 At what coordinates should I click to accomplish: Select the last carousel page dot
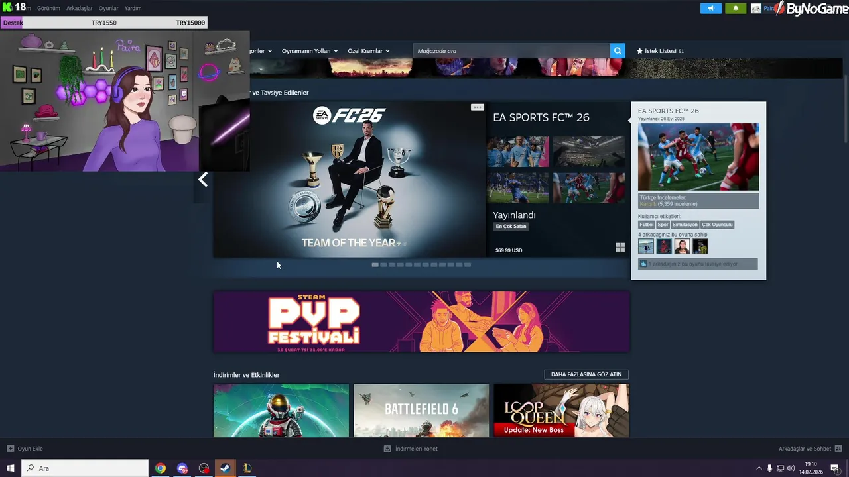tap(468, 264)
